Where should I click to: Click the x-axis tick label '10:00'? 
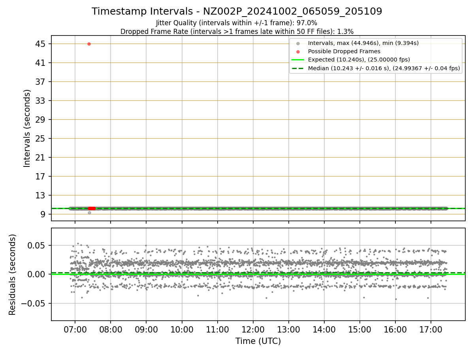coord(182,329)
